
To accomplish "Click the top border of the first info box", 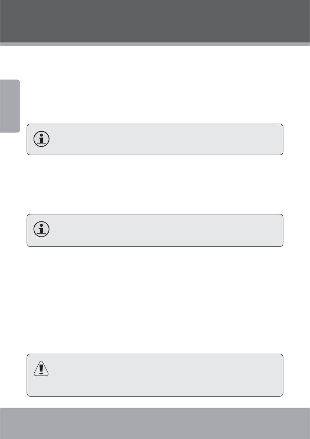I will point(155,124).
